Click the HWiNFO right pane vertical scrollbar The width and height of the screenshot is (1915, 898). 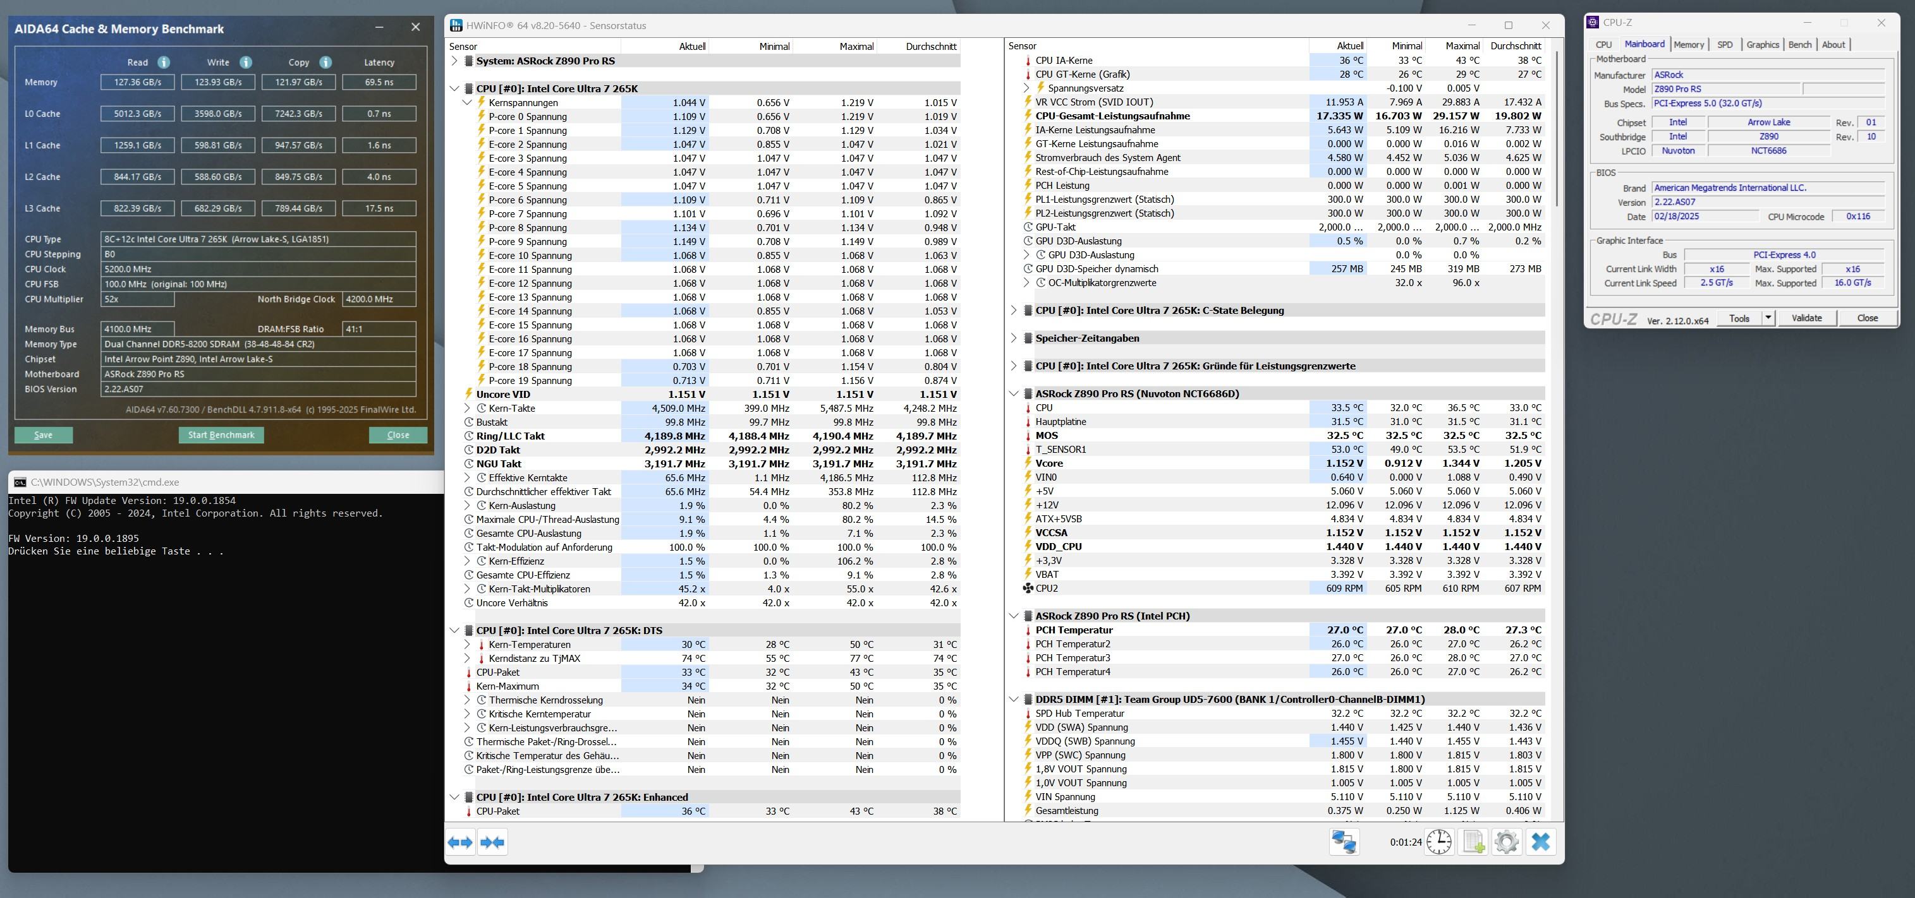tap(1557, 126)
